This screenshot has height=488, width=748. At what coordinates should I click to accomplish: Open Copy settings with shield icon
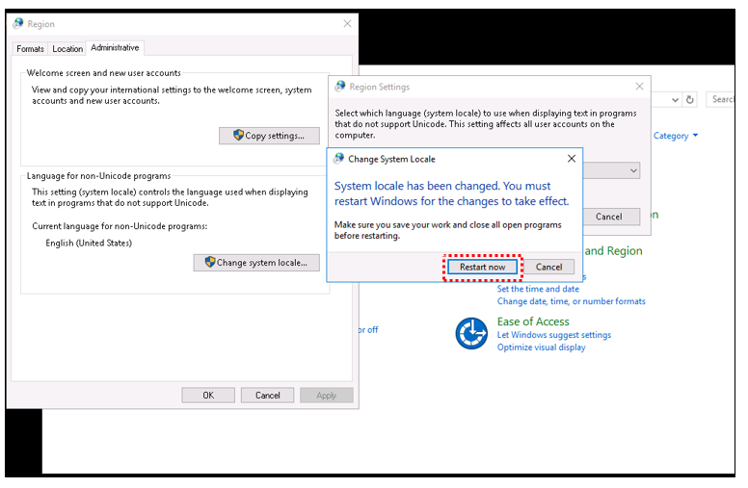(269, 136)
